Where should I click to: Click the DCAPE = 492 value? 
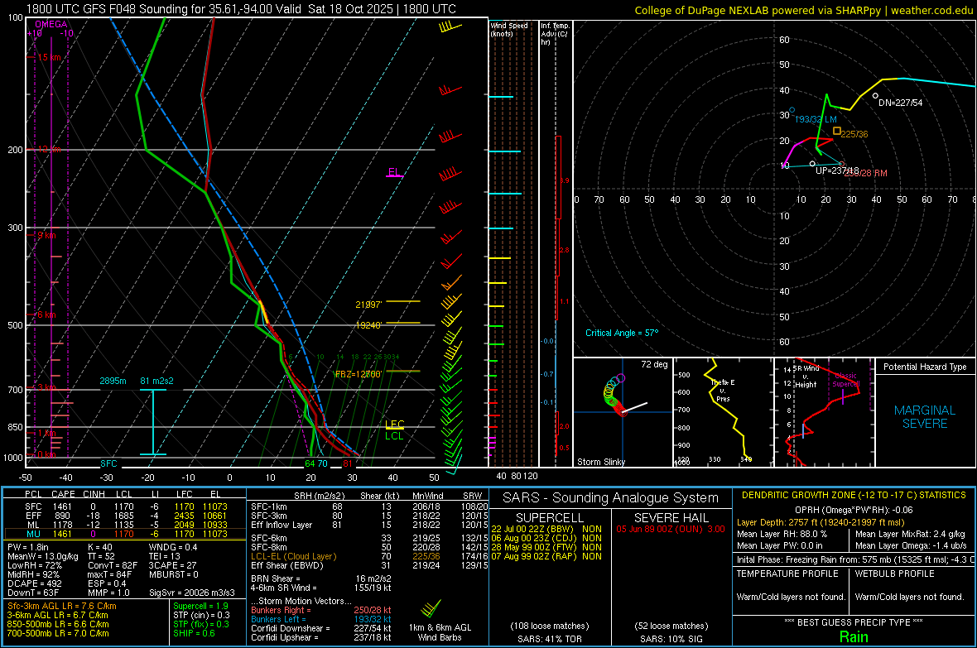pyautogui.click(x=34, y=583)
